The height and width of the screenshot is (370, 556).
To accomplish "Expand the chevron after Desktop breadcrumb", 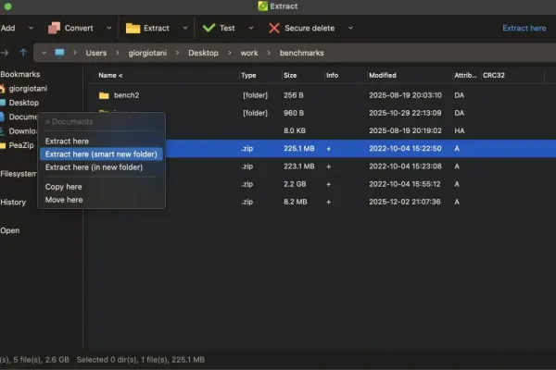I will [x=230, y=53].
